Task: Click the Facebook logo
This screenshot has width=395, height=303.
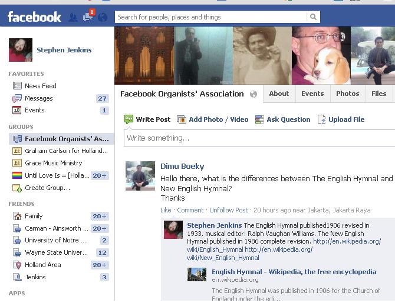Action: 34,17
